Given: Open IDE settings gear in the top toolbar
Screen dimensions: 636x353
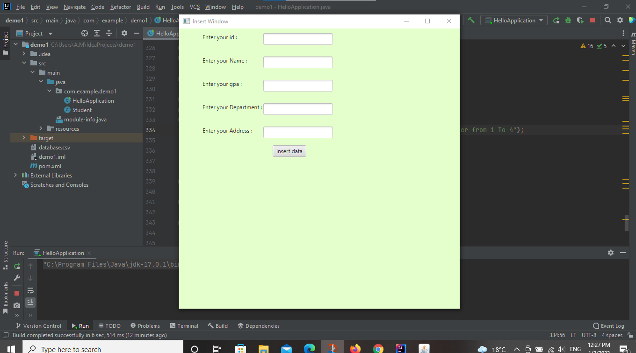Looking at the screenshot, I should point(620,21).
